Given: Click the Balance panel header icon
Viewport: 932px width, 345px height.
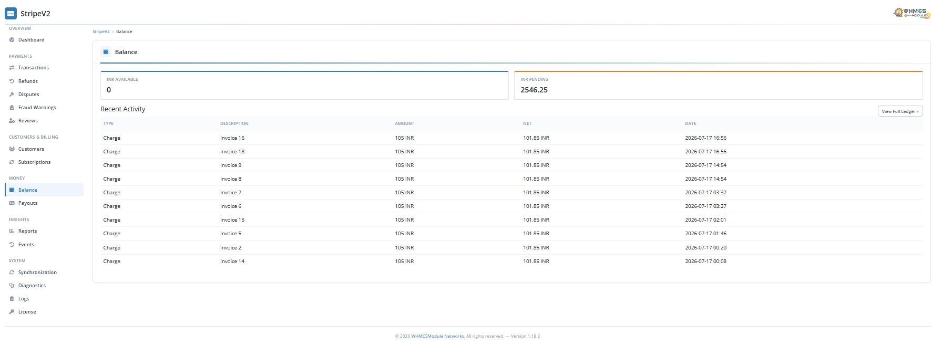Looking at the screenshot, I should [106, 52].
